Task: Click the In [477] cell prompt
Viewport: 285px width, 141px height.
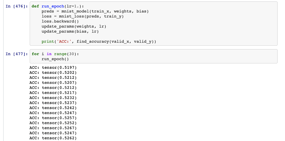Action: click(16, 54)
